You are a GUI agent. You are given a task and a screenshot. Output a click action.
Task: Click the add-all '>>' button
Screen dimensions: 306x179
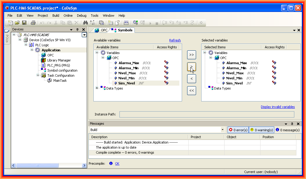[191, 55]
